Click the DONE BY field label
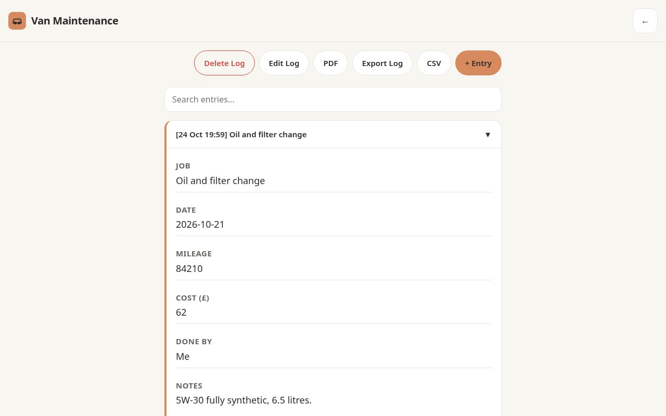The image size is (666, 416). (194, 342)
